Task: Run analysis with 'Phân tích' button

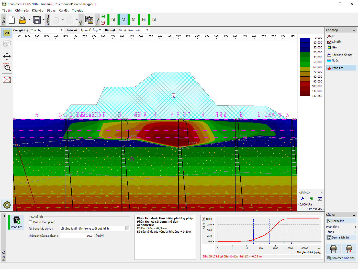Action: tap(17, 222)
